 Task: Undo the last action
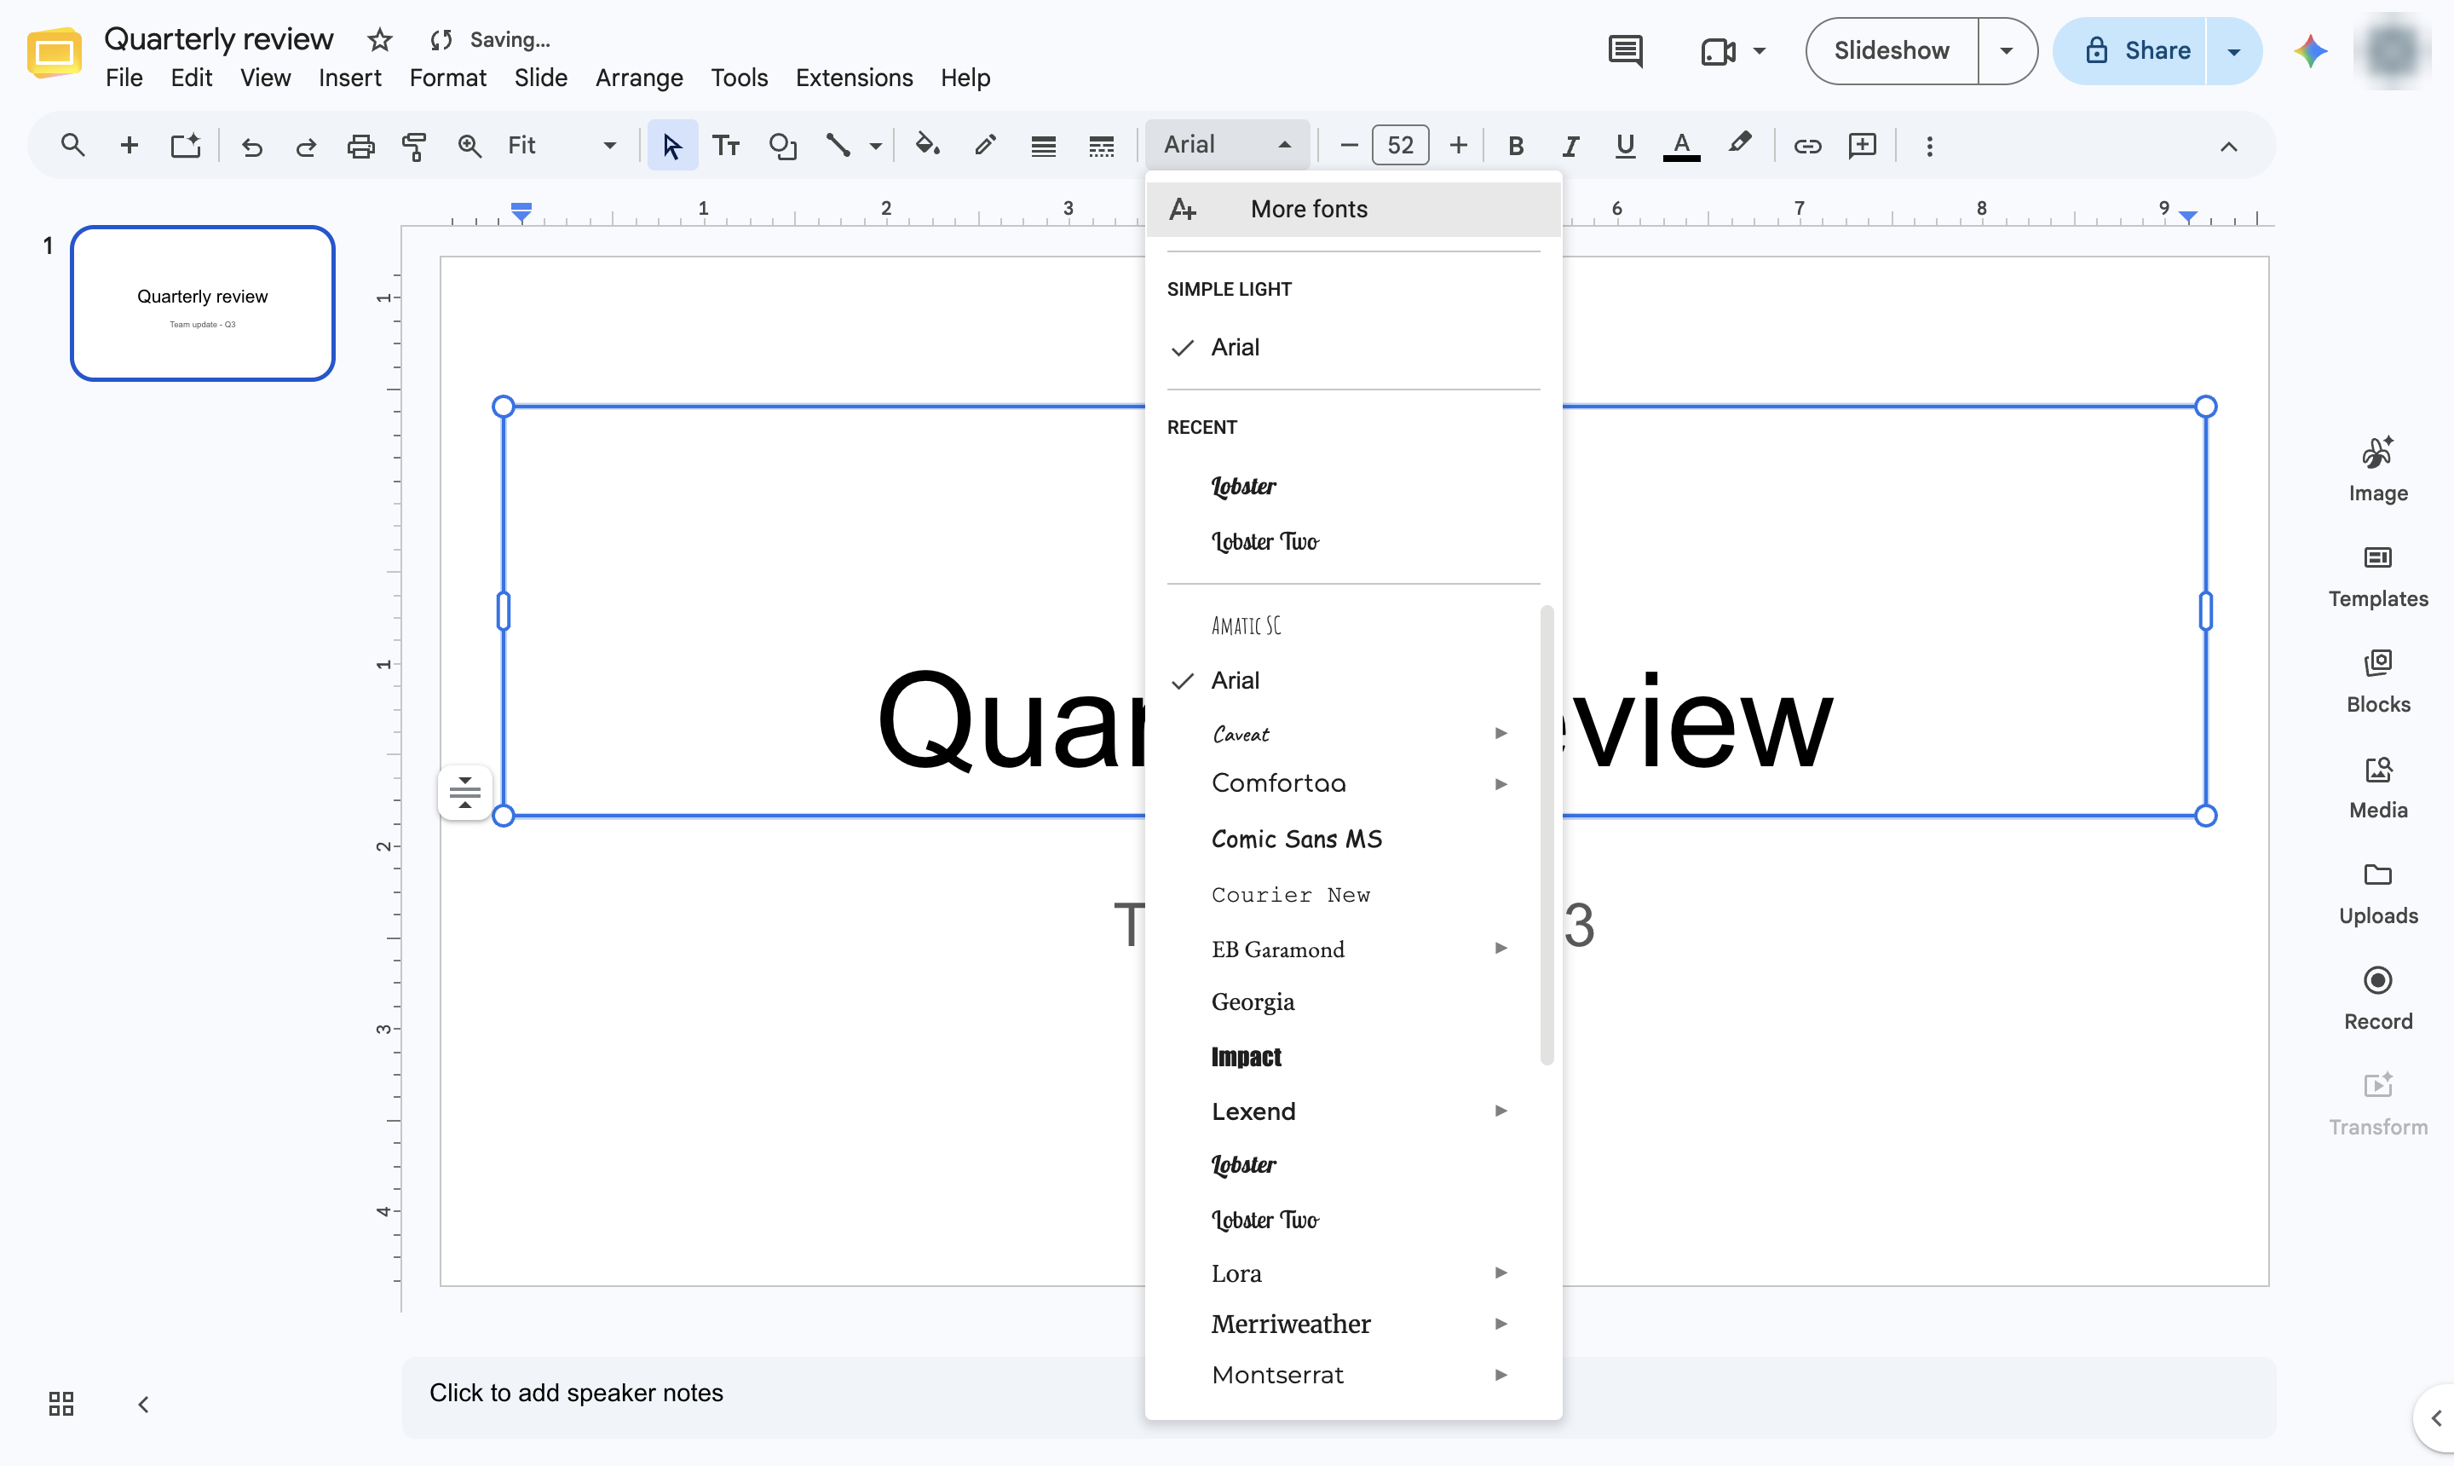252,147
